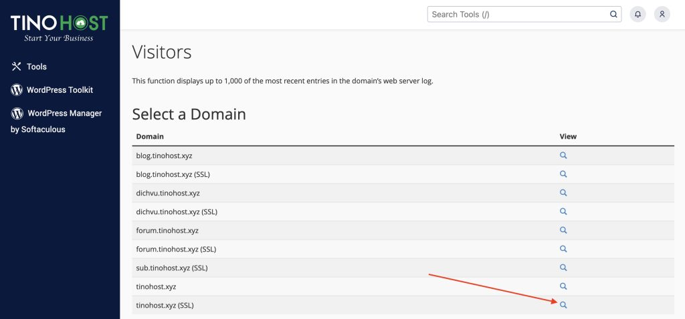
Task: Open the user account menu
Action: coord(662,15)
